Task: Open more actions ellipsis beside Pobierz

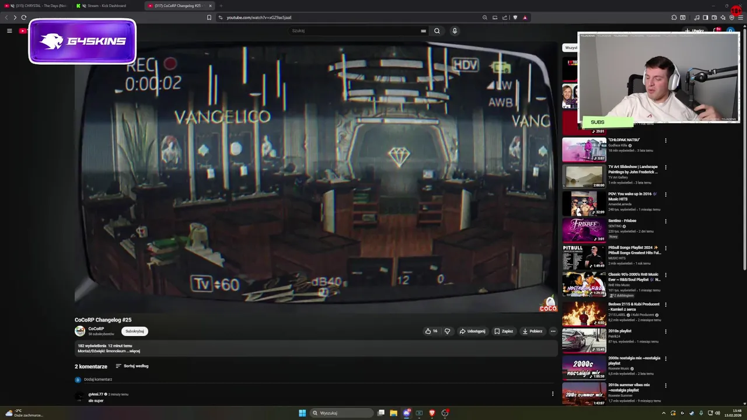Action: click(x=553, y=331)
